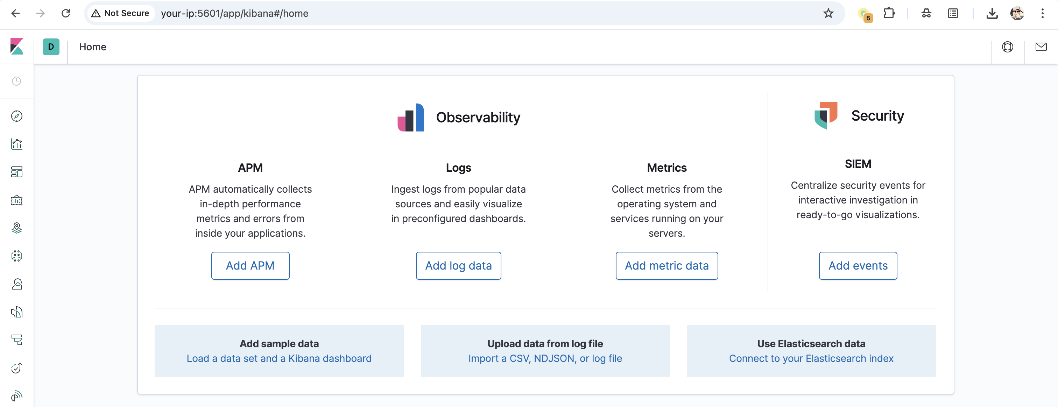The height and width of the screenshot is (407, 1058).
Task: Open Maps icon in sidebar
Action: point(17,228)
